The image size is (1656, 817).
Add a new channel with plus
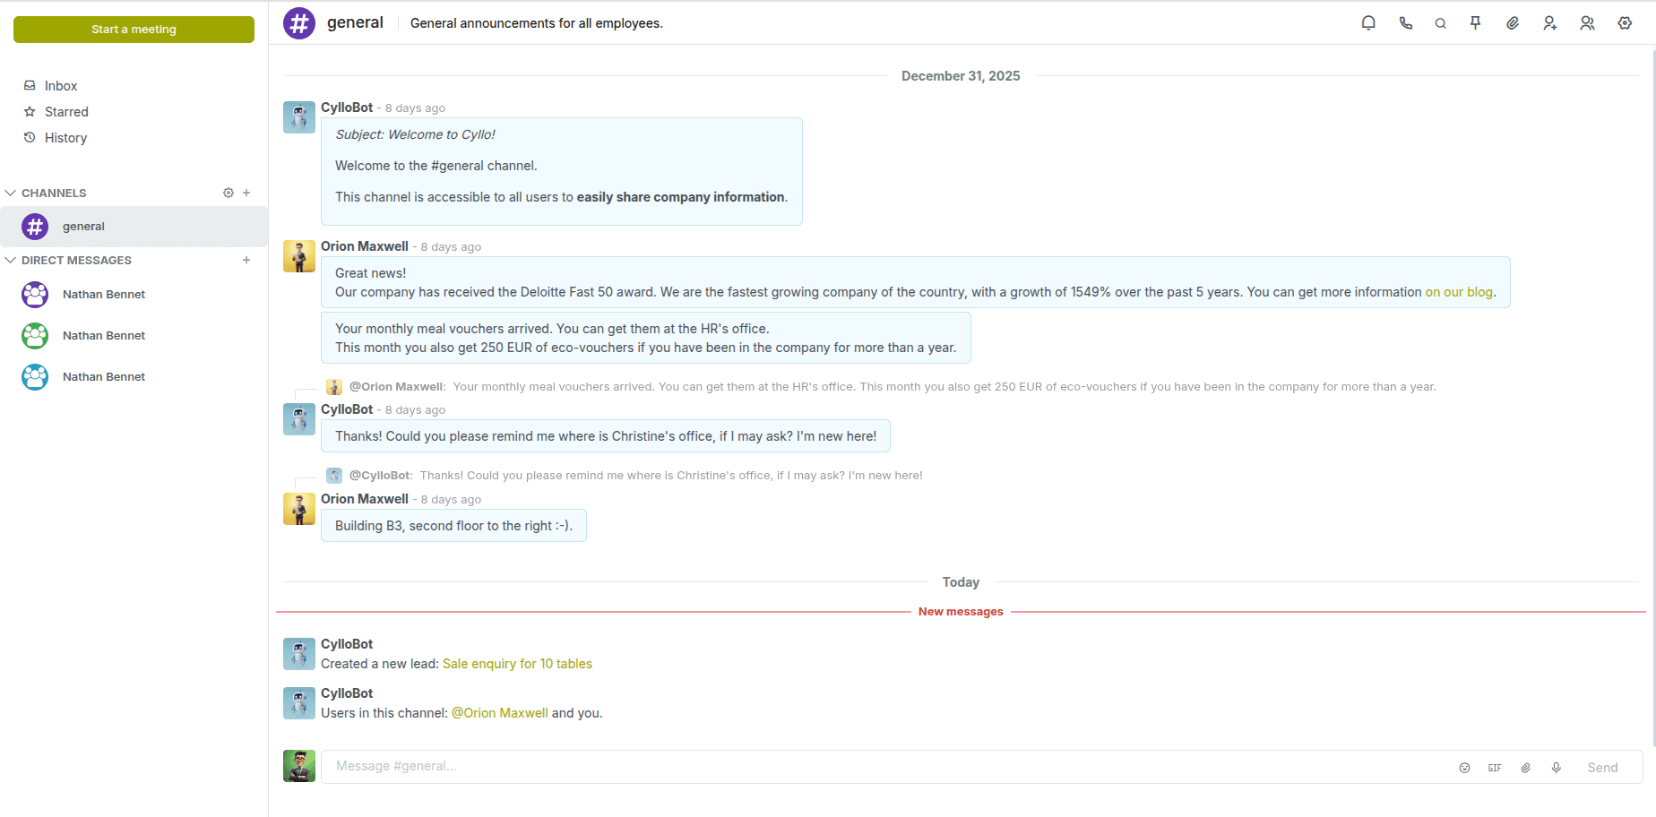pyautogui.click(x=246, y=193)
